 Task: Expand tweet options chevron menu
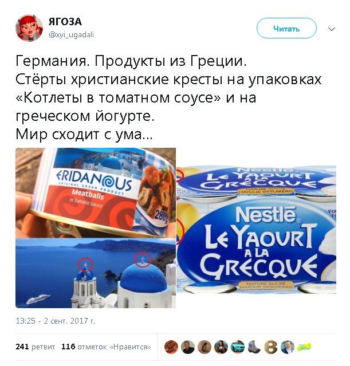click(x=332, y=29)
